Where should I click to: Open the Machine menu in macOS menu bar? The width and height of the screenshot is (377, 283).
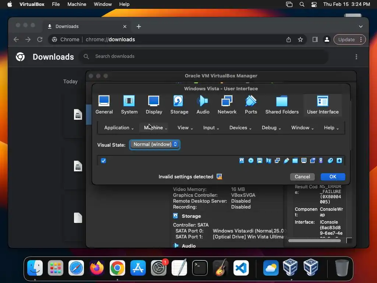[77, 4]
